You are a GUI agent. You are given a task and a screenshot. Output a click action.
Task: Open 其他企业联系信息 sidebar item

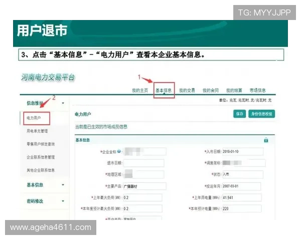click(41, 170)
